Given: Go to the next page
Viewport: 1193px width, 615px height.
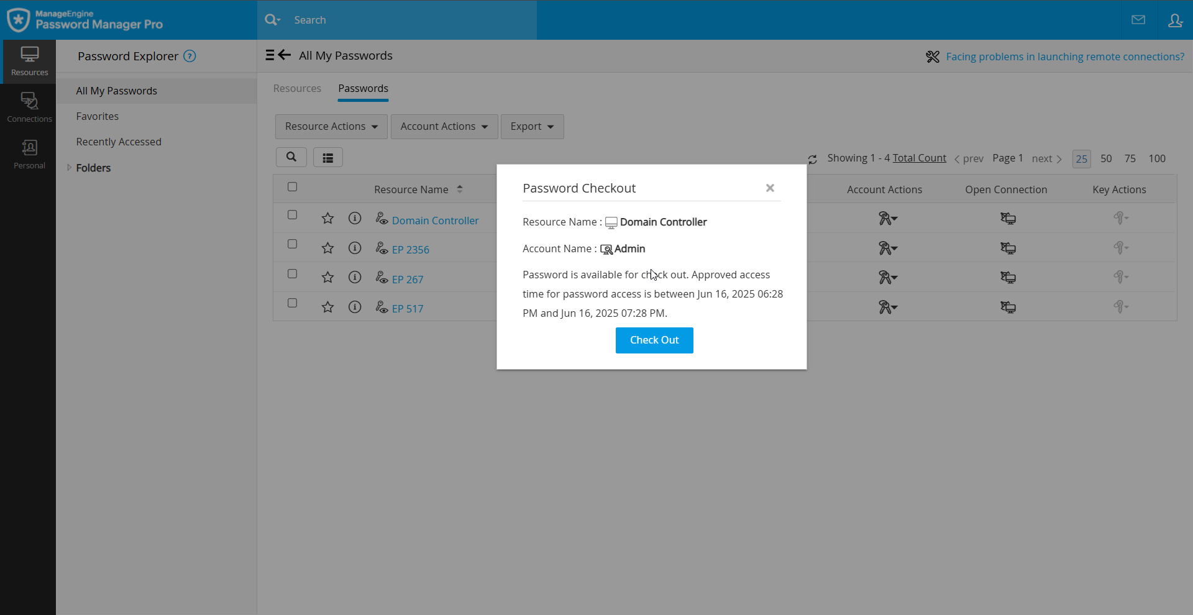Looking at the screenshot, I should [1046, 158].
